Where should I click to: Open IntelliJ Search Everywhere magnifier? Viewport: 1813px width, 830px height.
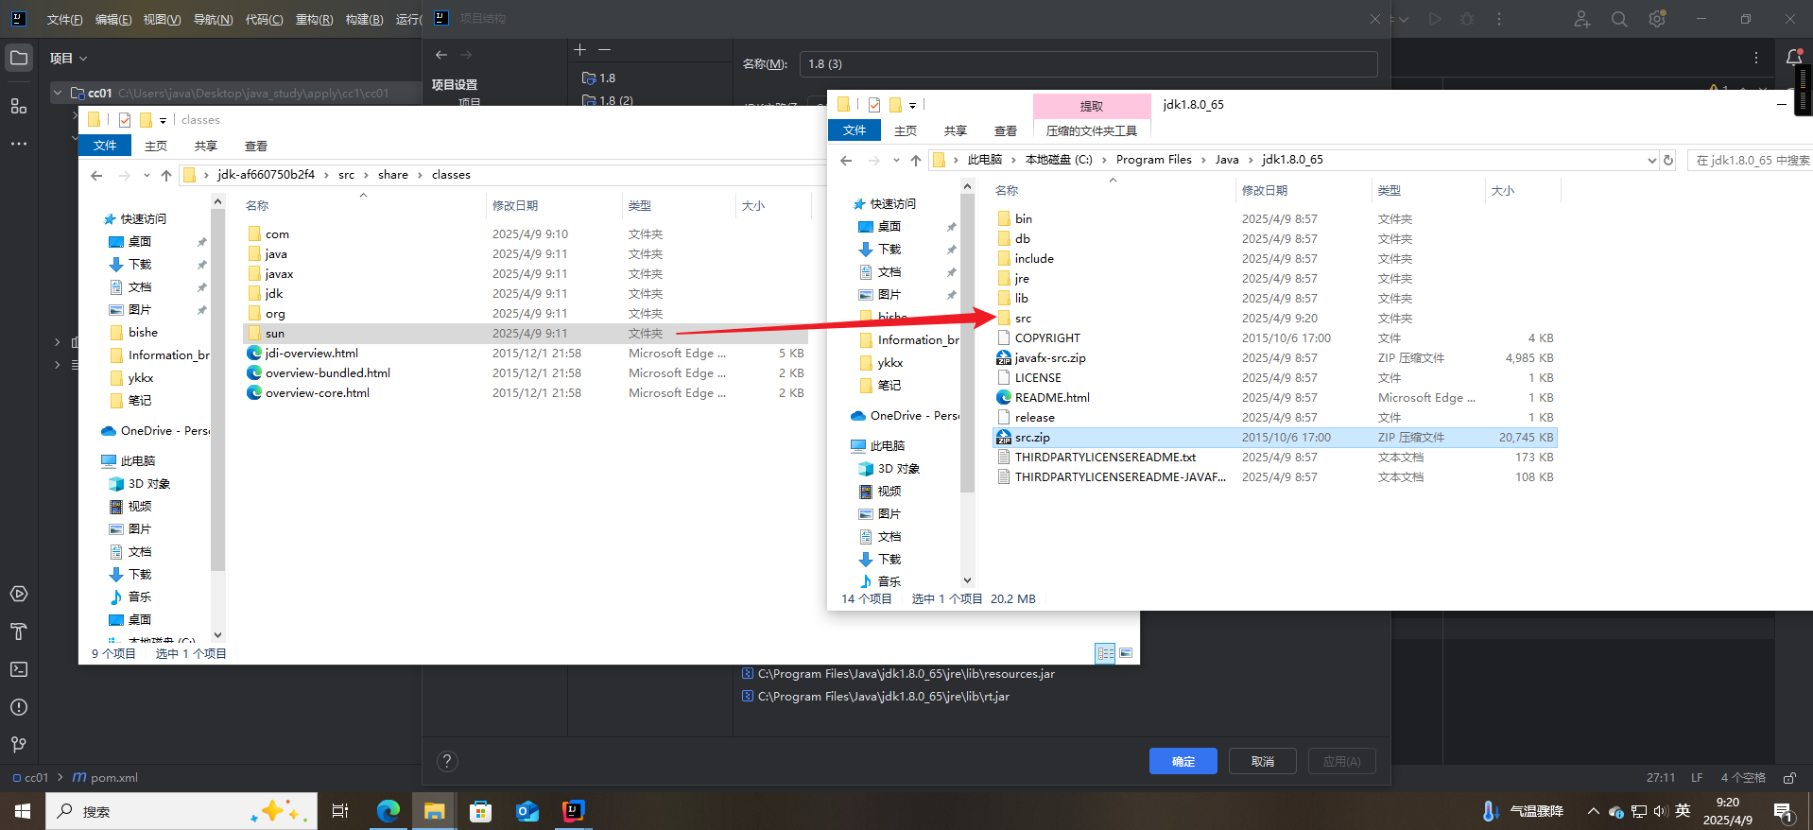click(1619, 19)
